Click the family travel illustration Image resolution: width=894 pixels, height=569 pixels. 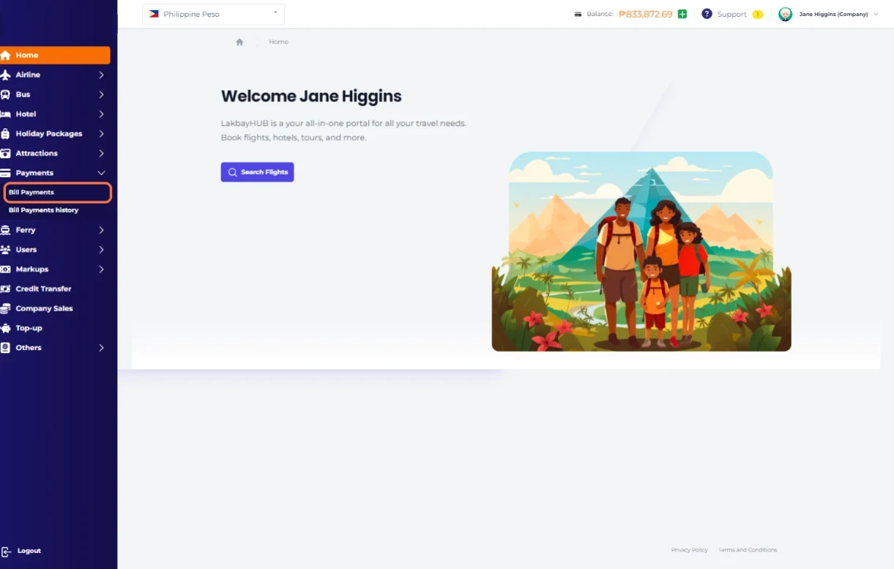641,251
